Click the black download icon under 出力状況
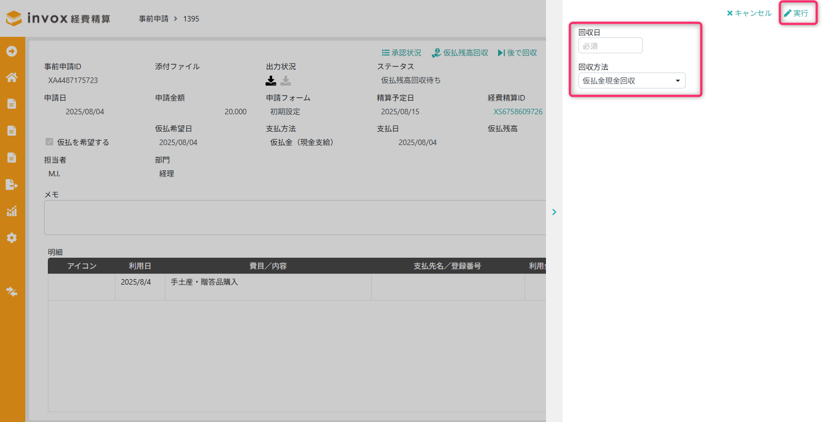This screenshot has width=828, height=422. [271, 81]
